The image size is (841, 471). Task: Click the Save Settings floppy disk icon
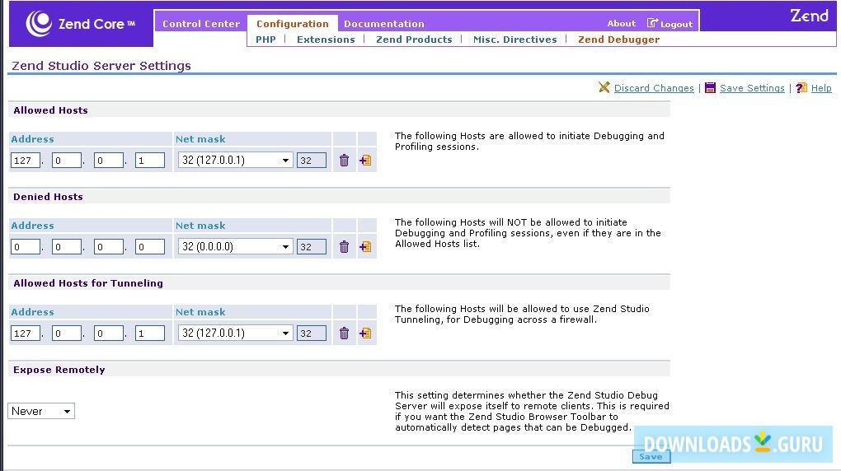point(710,87)
